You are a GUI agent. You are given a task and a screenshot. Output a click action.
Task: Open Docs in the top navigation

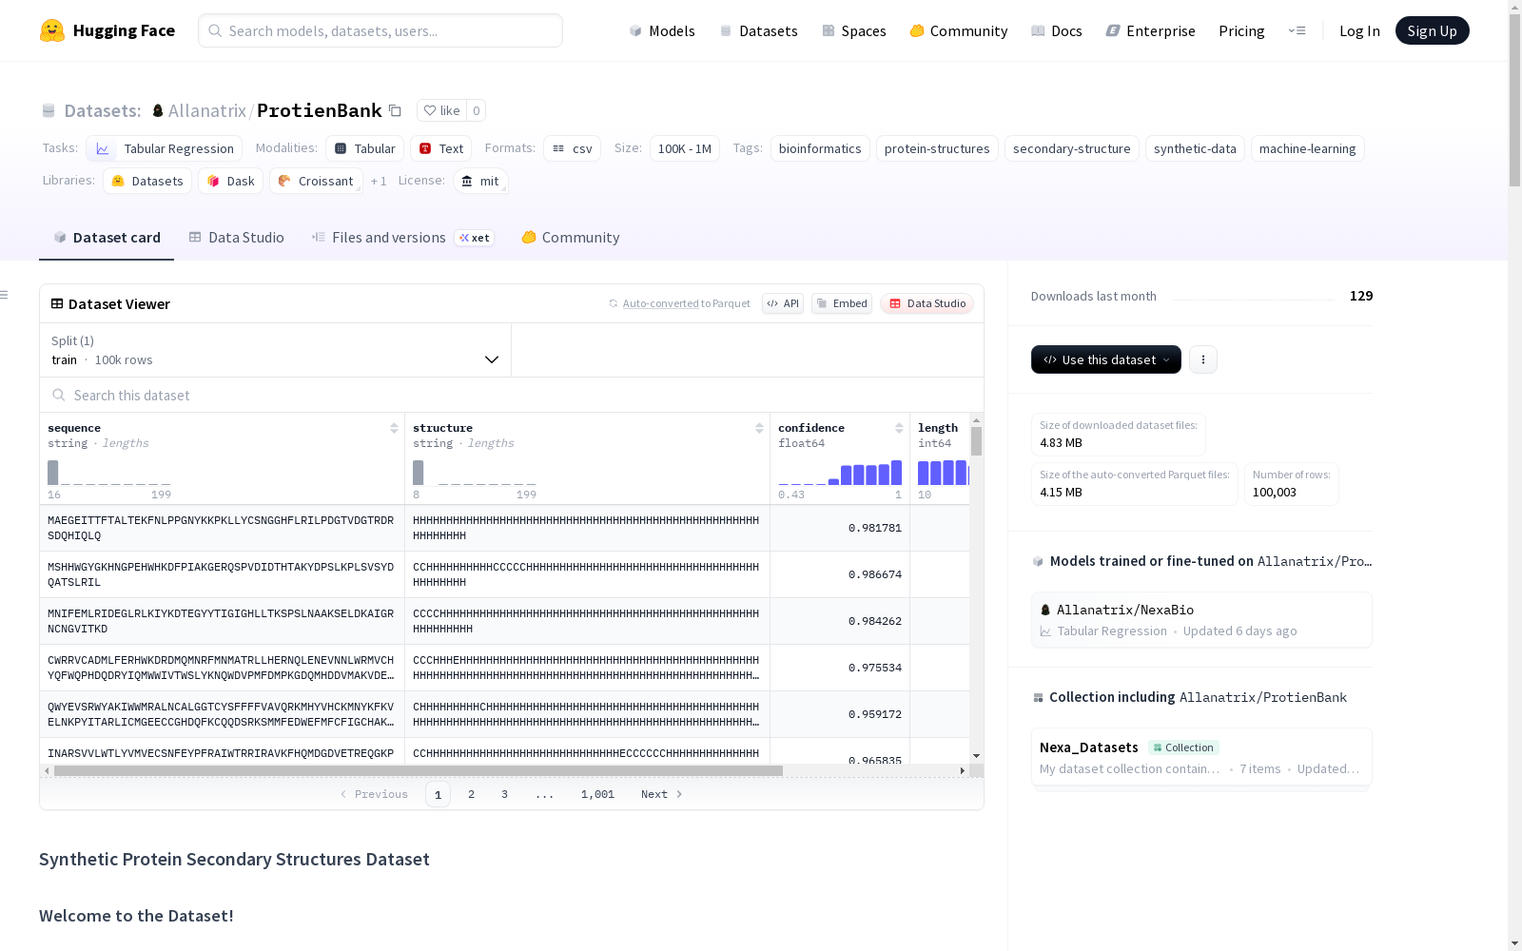tap(1057, 30)
